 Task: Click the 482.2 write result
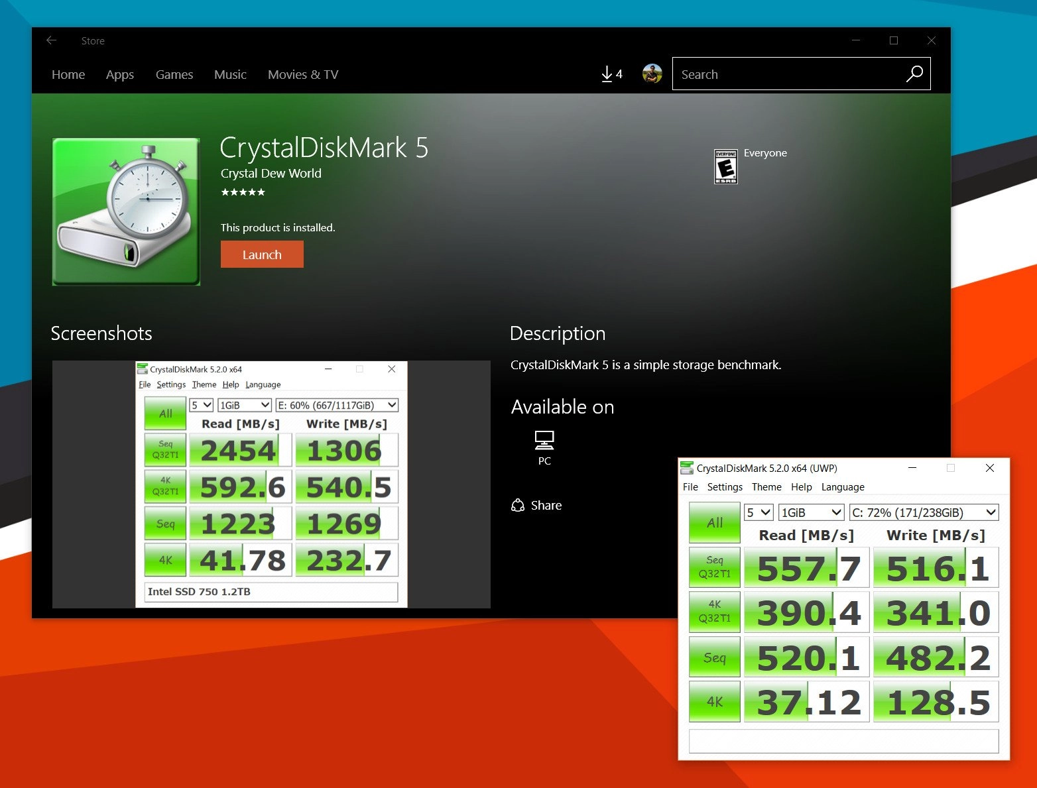pyautogui.click(x=936, y=657)
